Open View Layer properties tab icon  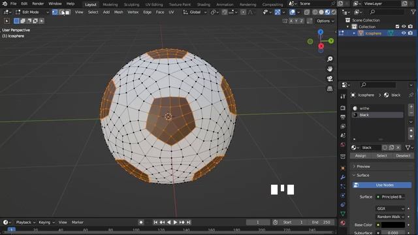click(x=343, y=126)
